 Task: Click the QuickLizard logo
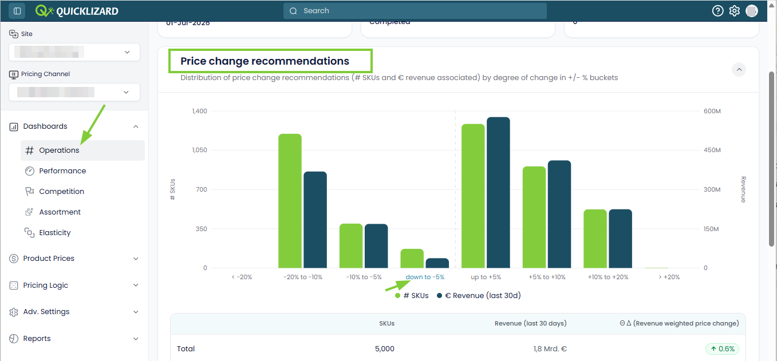[x=77, y=11]
